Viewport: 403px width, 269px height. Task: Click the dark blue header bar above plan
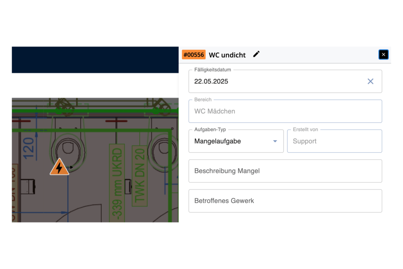tap(95, 60)
